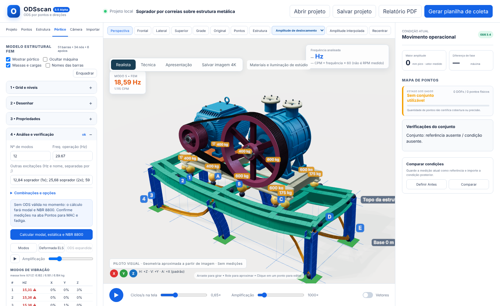Check Ocultar máquina checkbox
500x306 pixels.
point(45,59)
